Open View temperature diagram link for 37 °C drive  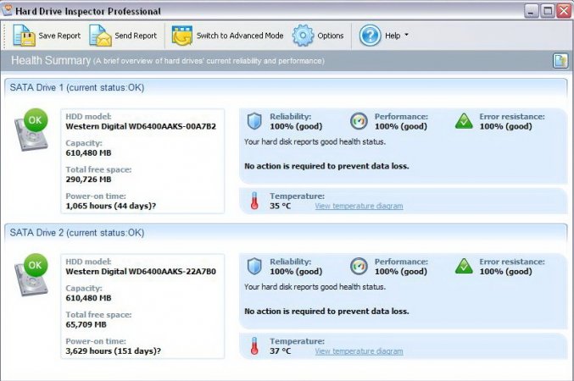359,351
